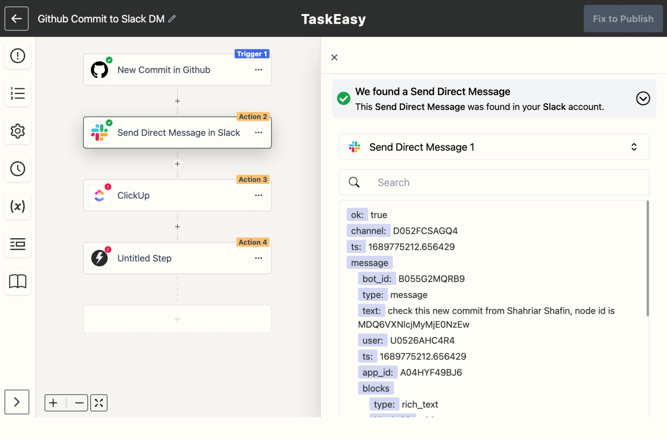Select the user: key tag

coord(373,340)
